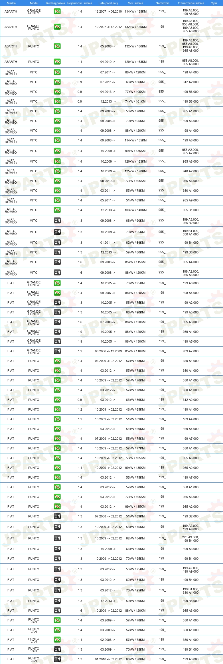Viewport: 223px width, 664px height.
Task: Click petrol icon in Abarth Punto 05.2008 row
Action: pos(57,46)
